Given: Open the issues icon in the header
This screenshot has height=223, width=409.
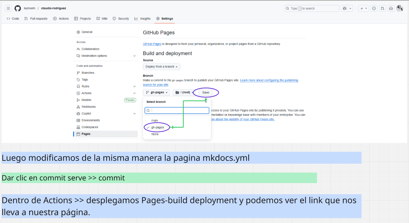Looking at the screenshot, I should pyautogui.click(x=374, y=9).
